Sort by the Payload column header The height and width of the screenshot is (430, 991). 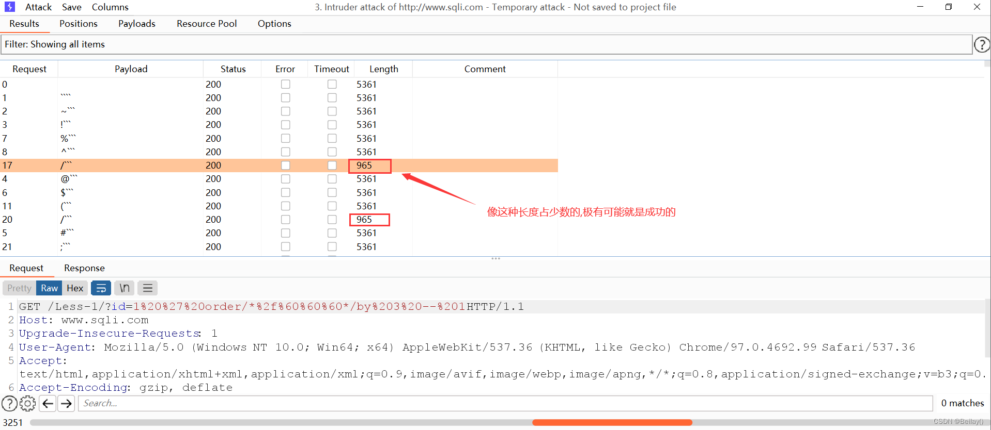click(x=131, y=69)
